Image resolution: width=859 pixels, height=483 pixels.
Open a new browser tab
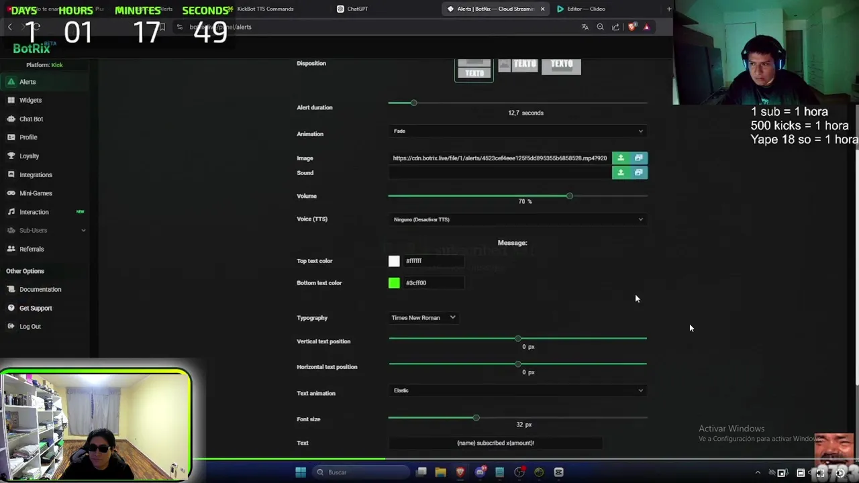pyautogui.click(x=669, y=9)
